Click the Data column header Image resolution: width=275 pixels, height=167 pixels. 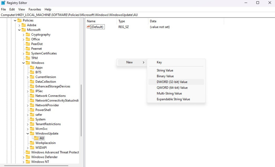click(153, 21)
